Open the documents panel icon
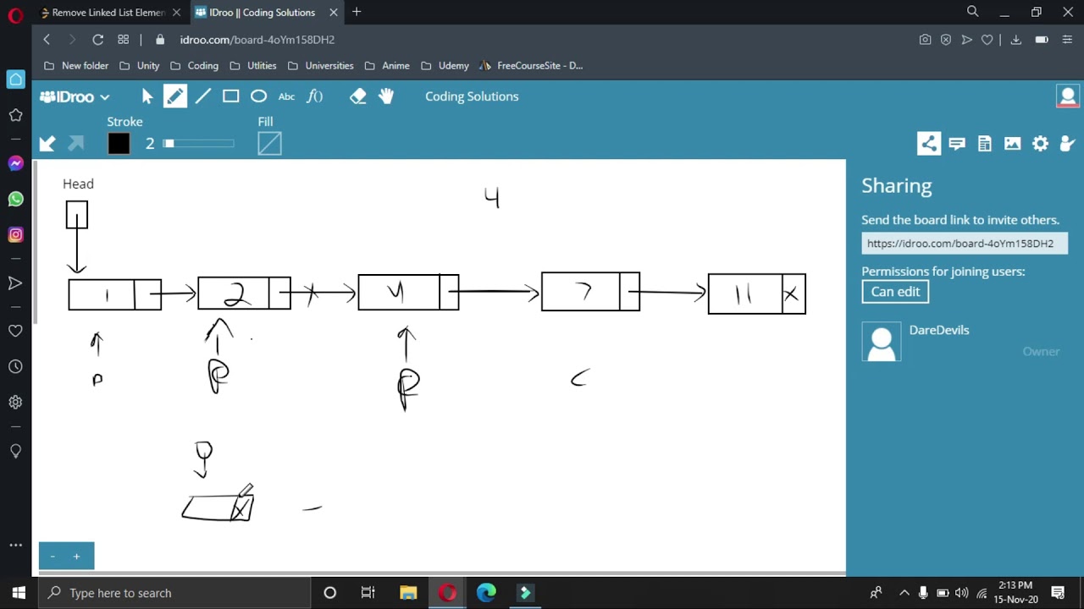The image size is (1084, 609). pyautogui.click(x=985, y=144)
